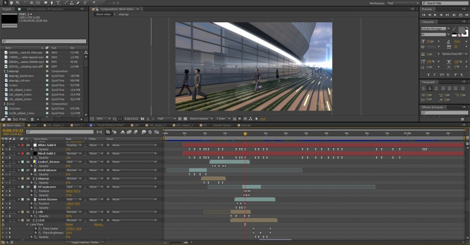Open blend mode dropdown for White Solid 8
Screen dimensions: 470x245
pyautogui.click(x=74, y=145)
